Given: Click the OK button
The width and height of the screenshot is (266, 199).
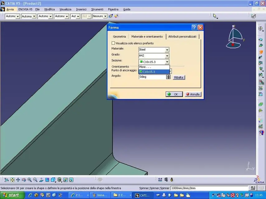Looking at the screenshot, I should (x=174, y=94).
